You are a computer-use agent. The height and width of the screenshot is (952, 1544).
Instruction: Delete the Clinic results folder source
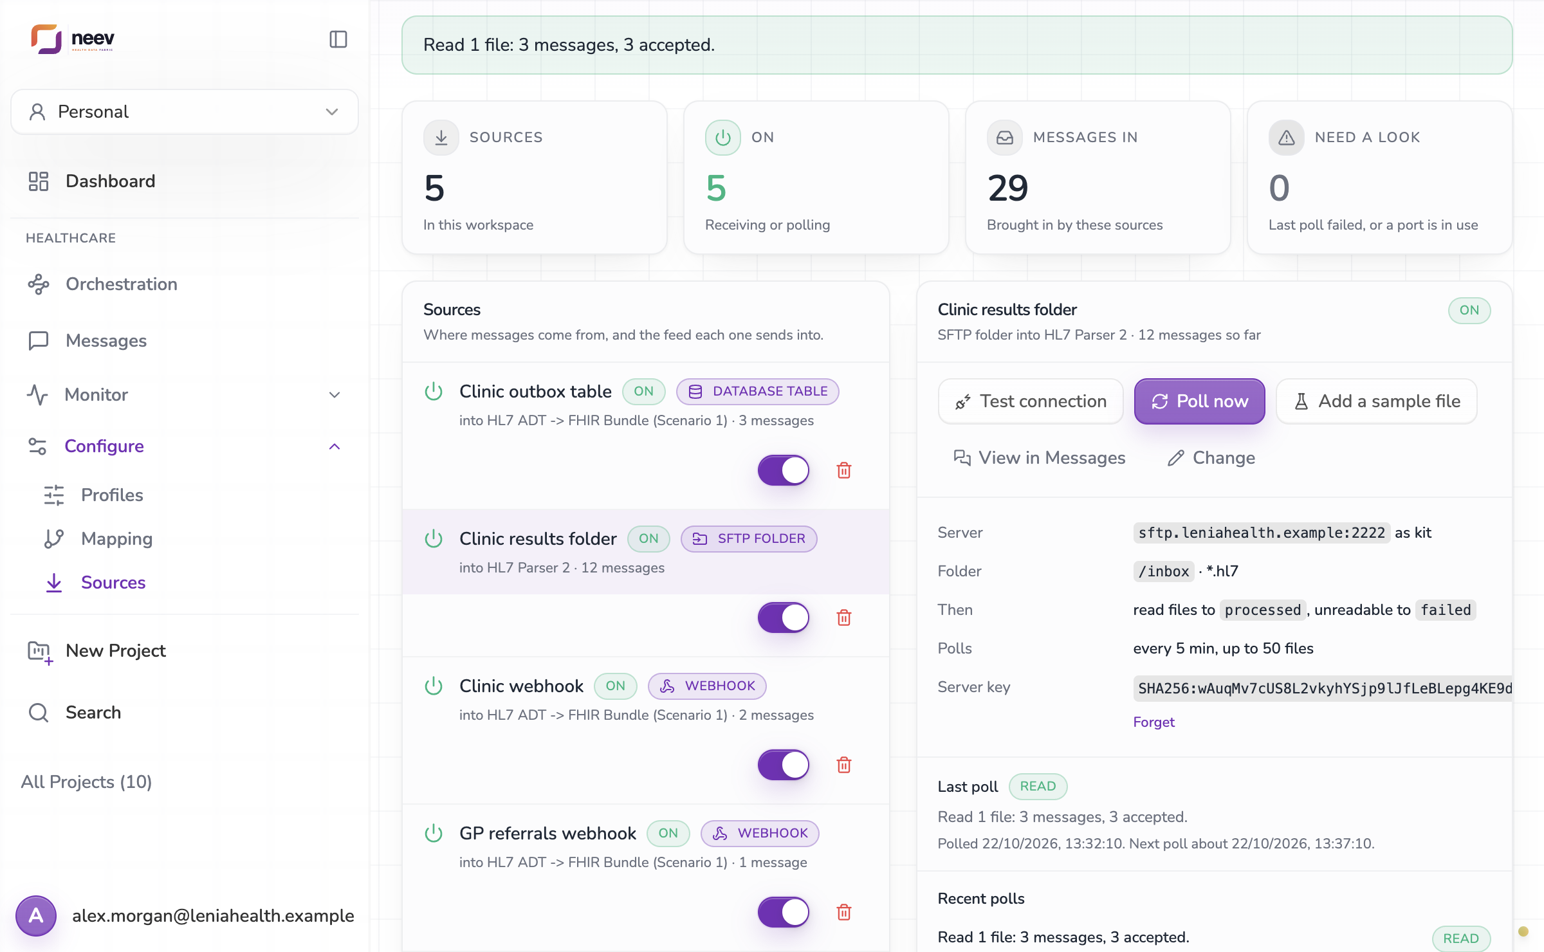(844, 618)
